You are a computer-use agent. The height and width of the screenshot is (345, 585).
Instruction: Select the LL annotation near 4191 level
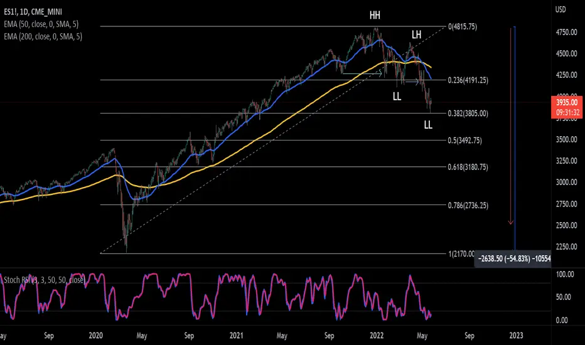pyautogui.click(x=397, y=97)
